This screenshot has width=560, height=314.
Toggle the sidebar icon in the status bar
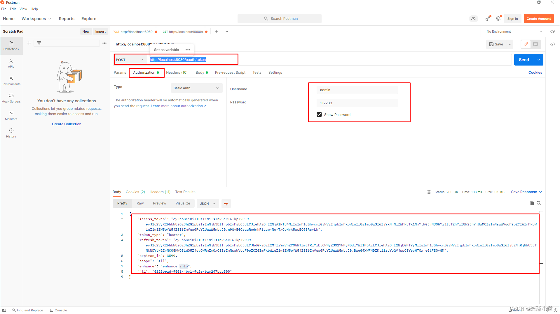[x=4, y=310]
